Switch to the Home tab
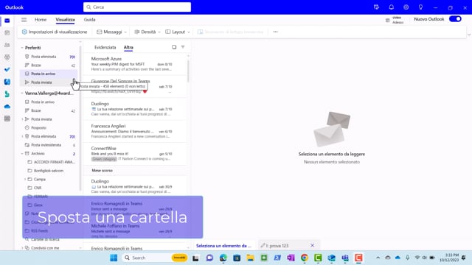This screenshot has width=472, height=265. pos(41,20)
